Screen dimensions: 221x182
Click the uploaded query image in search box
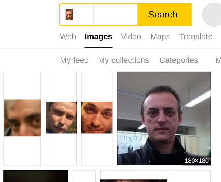[x=69, y=15]
